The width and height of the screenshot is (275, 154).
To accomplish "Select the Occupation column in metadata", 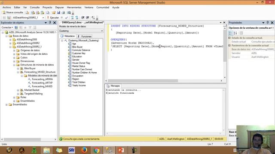I will (78, 76).
